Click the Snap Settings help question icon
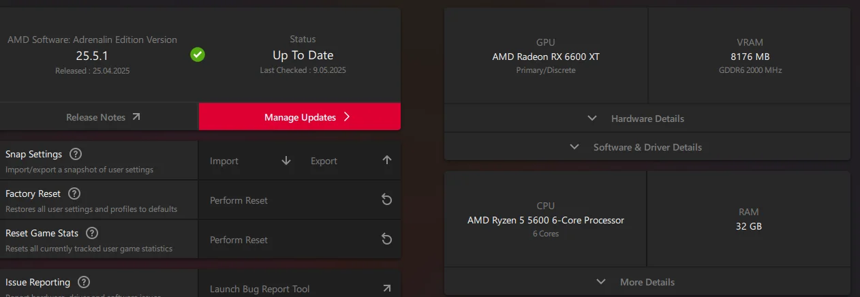860x297 pixels. (76, 154)
